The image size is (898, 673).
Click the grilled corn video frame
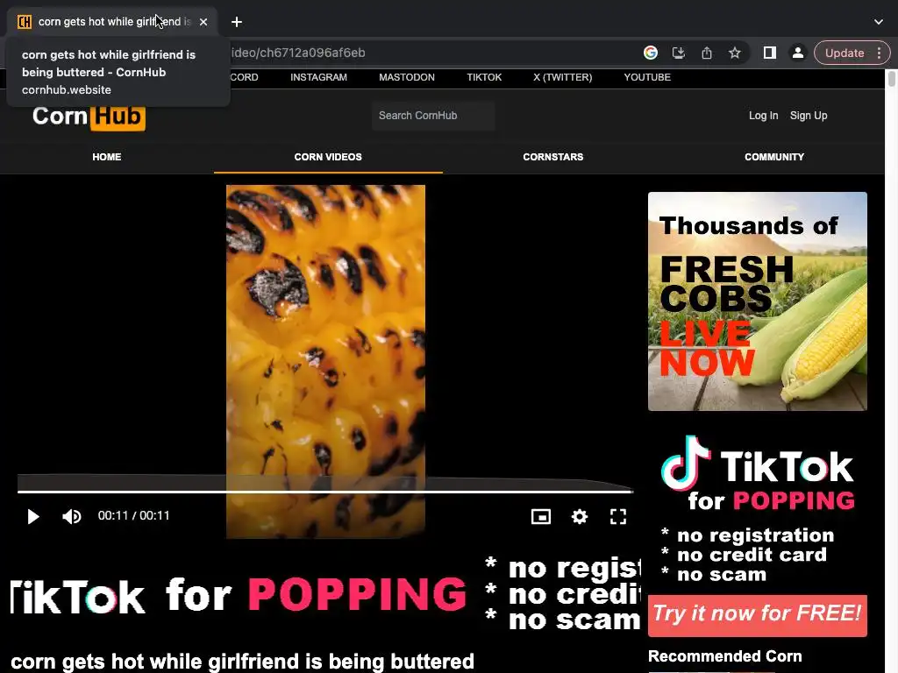325,360
